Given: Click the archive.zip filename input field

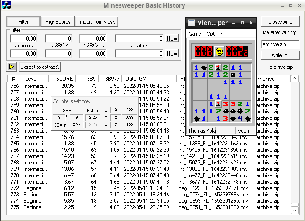Looking at the screenshot, I should [280, 44].
